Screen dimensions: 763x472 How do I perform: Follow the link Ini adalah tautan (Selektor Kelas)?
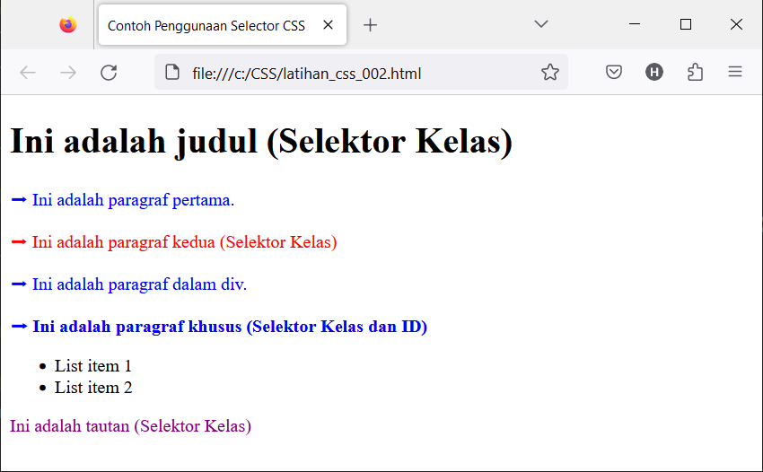point(130,425)
